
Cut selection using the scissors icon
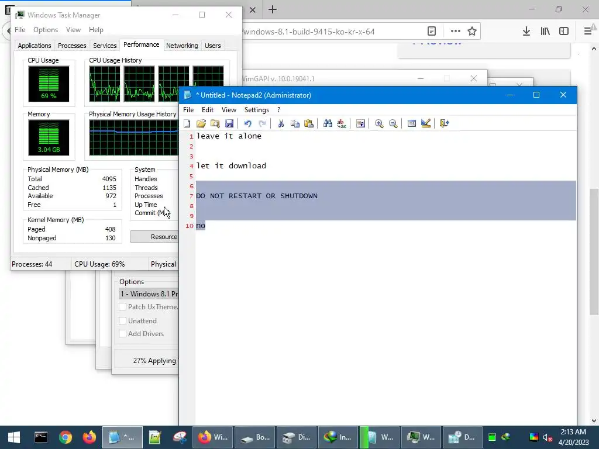click(x=281, y=123)
